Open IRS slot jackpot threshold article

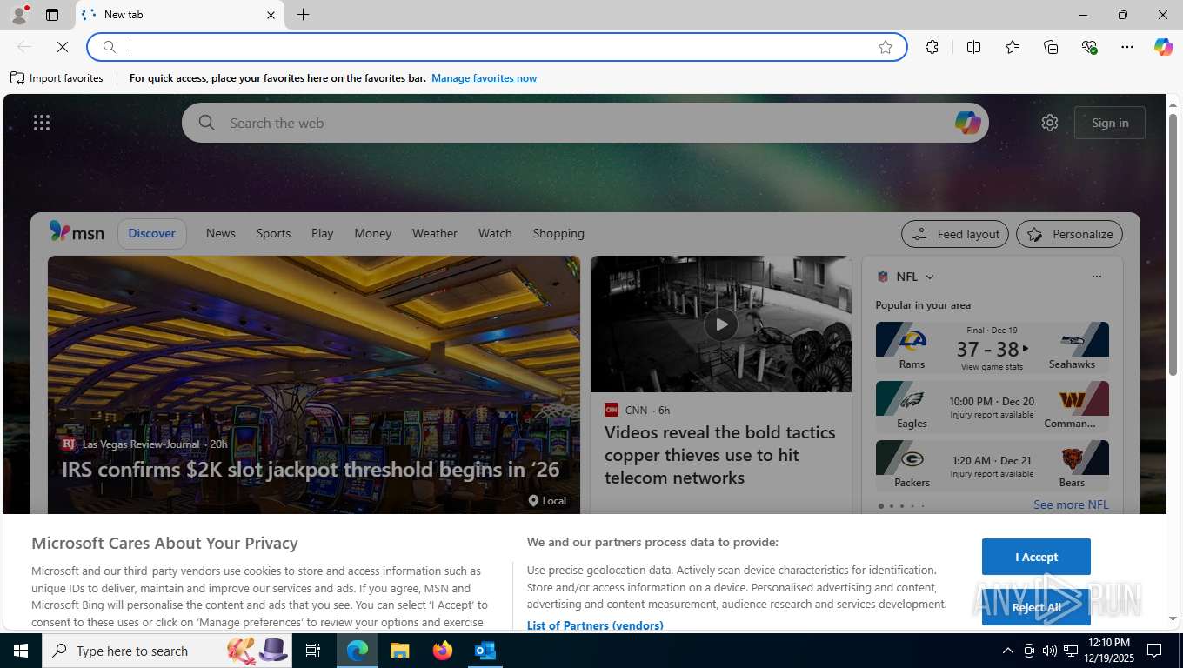pyautogui.click(x=311, y=470)
